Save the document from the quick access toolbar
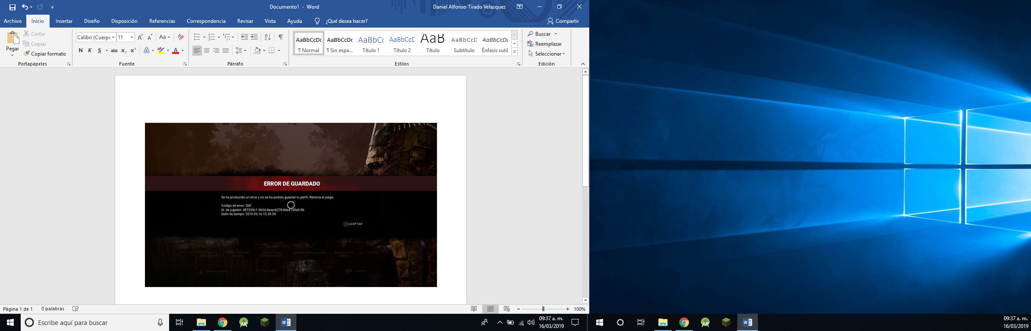This screenshot has width=1031, height=331. click(x=13, y=7)
